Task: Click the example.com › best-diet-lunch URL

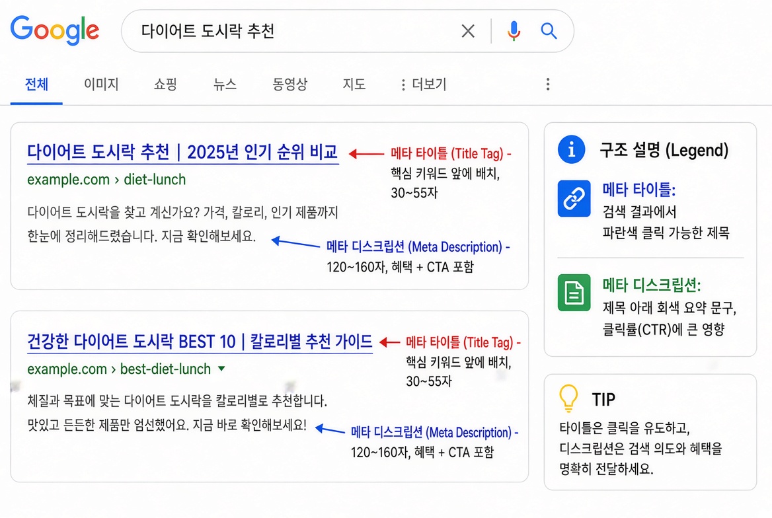Action: coord(119,369)
